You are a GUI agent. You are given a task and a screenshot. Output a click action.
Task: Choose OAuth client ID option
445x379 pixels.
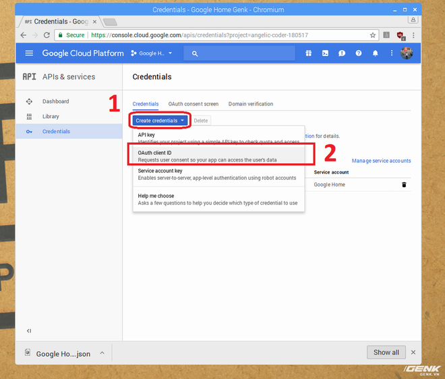(218, 156)
